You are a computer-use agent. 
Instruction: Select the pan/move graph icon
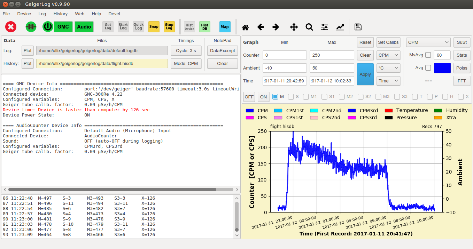(x=294, y=27)
